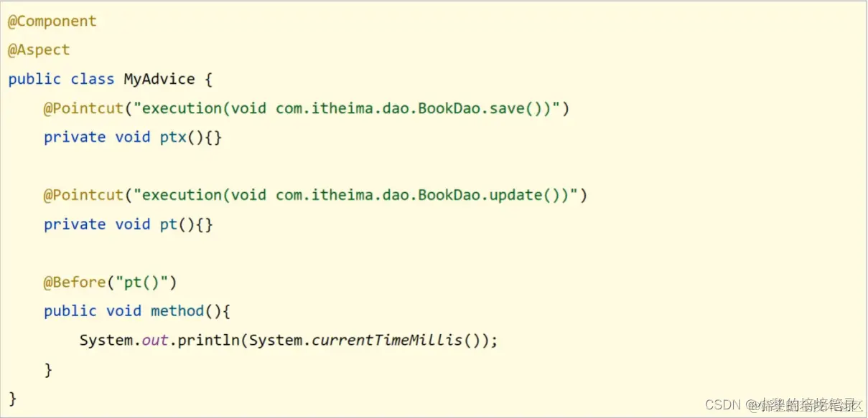Click the second @Pointcut annotation
Viewport: 868px width, 418px height.
(x=84, y=195)
